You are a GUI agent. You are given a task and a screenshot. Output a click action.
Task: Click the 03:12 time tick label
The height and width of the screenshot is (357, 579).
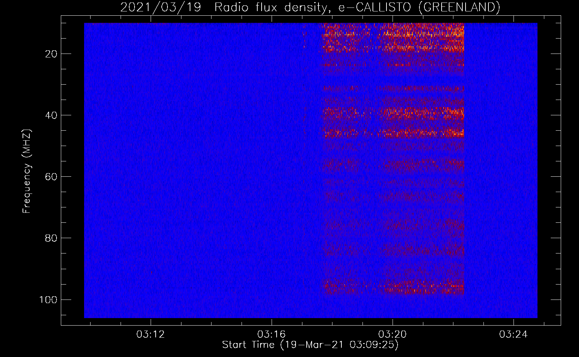coord(151,335)
